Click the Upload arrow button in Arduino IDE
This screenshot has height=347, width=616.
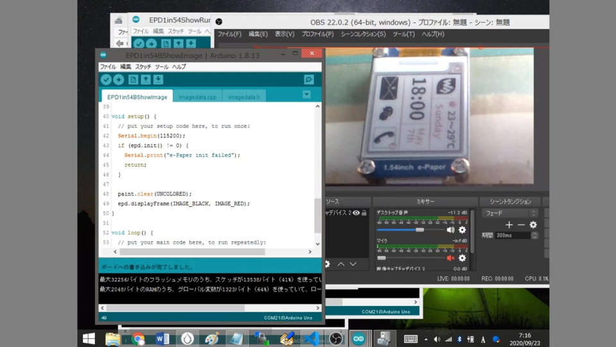point(119,80)
